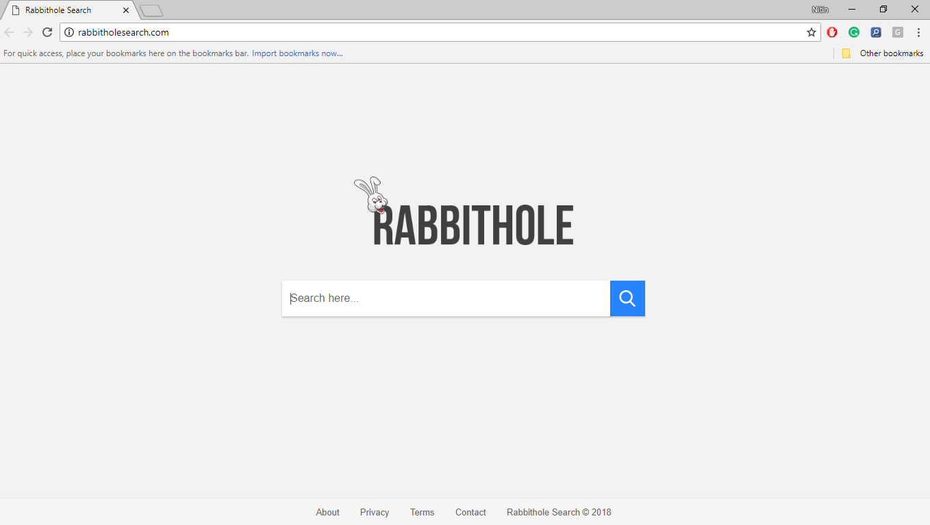Click the Rabbithole search magnifier button
Image resolution: width=930 pixels, height=525 pixels.
(627, 298)
